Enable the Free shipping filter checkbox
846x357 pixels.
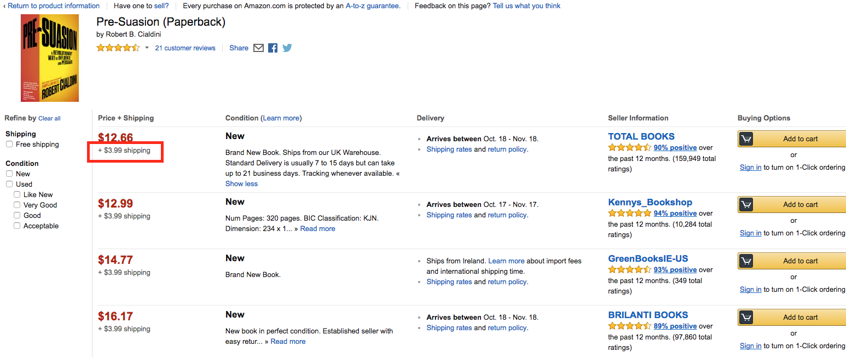click(x=9, y=145)
